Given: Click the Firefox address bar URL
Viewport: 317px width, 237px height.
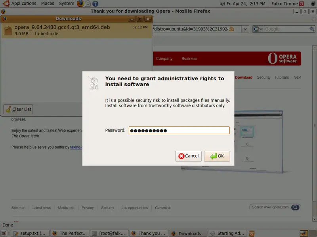Looking at the screenshot, I should click(191, 29).
